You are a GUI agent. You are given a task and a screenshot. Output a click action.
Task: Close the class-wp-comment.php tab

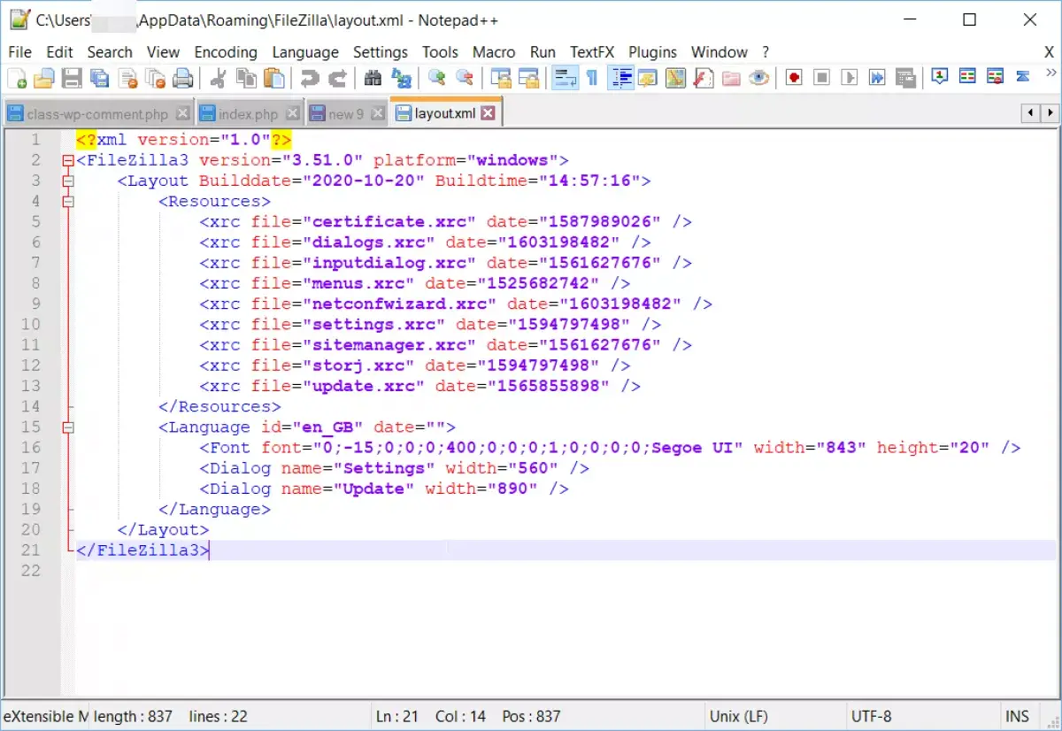[x=182, y=113]
